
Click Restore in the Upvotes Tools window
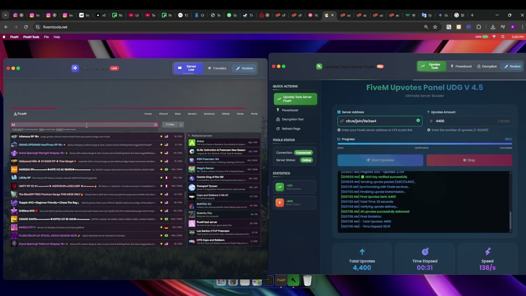click(512, 66)
